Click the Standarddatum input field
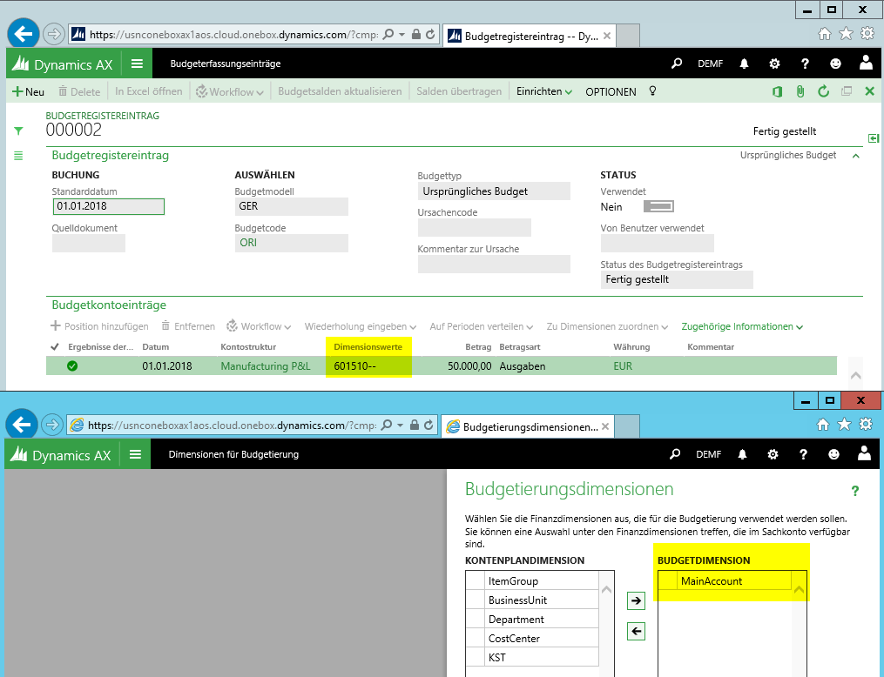The height and width of the screenshot is (677, 884). click(x=108, y=206)
